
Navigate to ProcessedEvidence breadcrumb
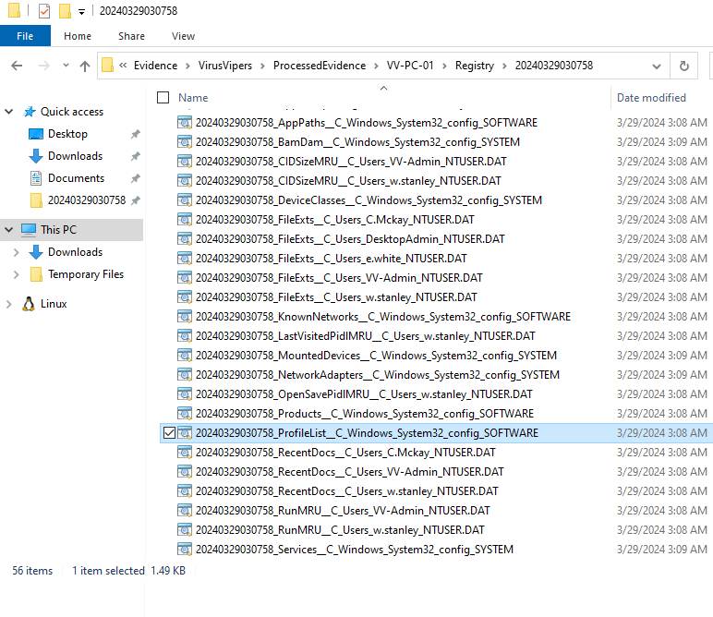[320, 66]
